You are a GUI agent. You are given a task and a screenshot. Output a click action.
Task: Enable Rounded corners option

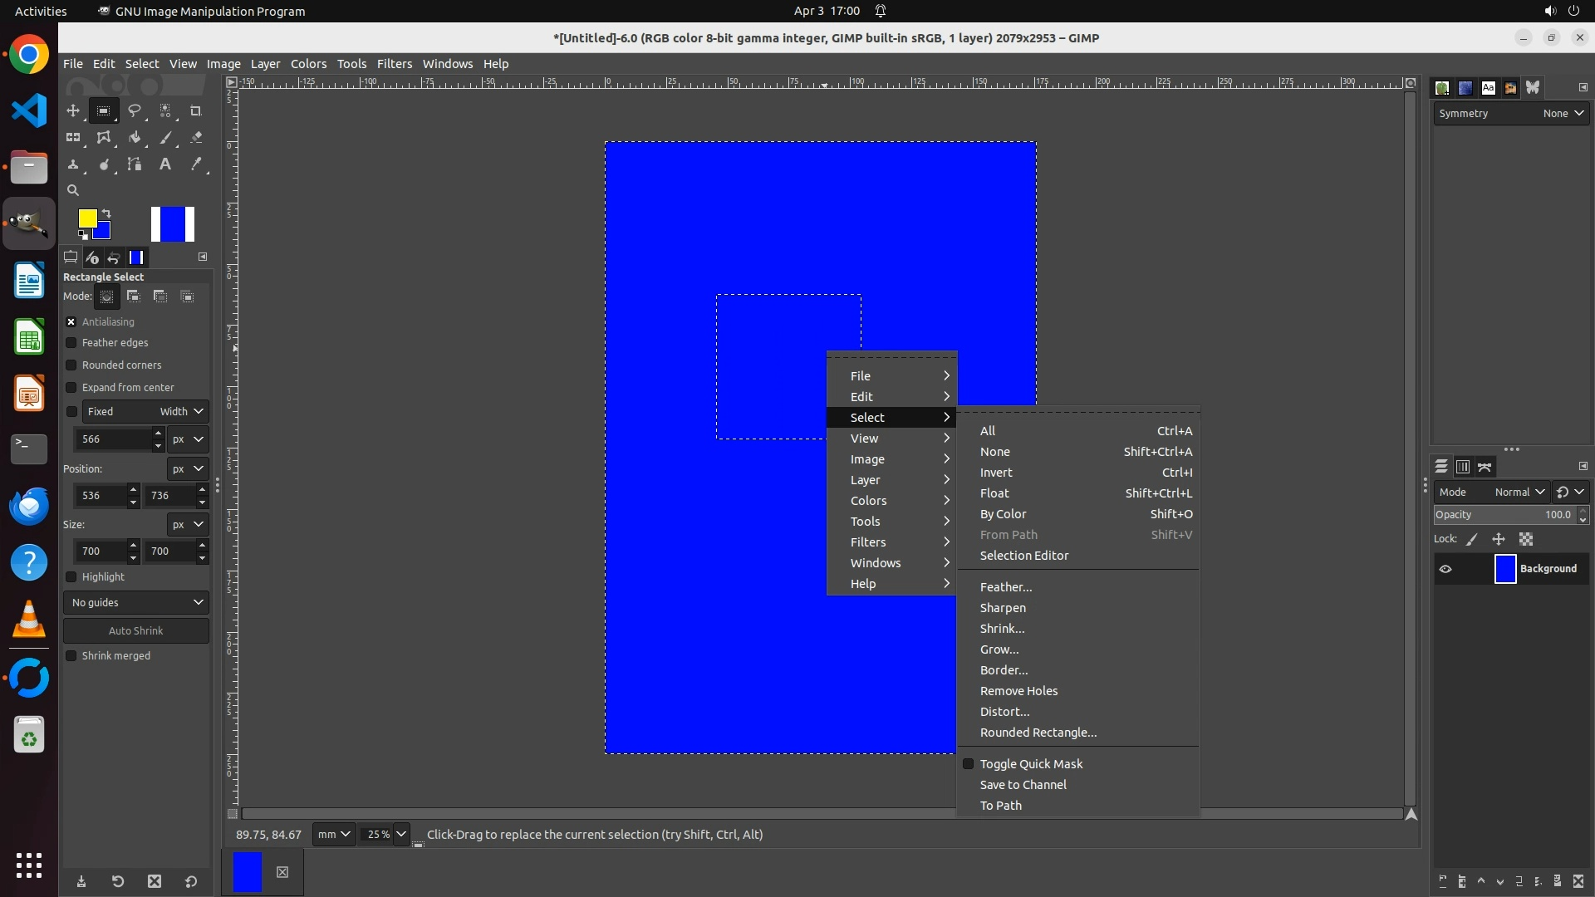(71, 365)
